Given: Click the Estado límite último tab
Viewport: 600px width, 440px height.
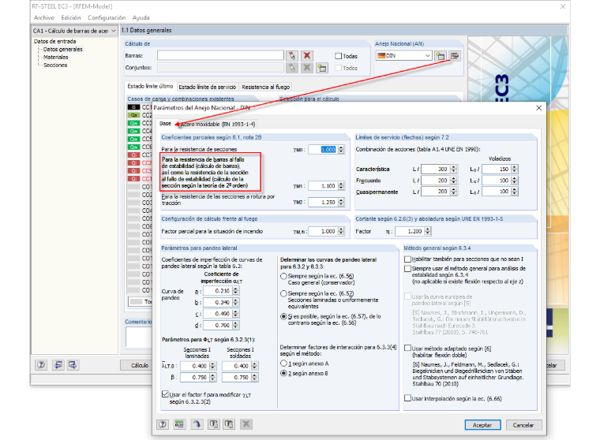Looking at the screenshot, I should pyautogui.click(x=150, y=87).
